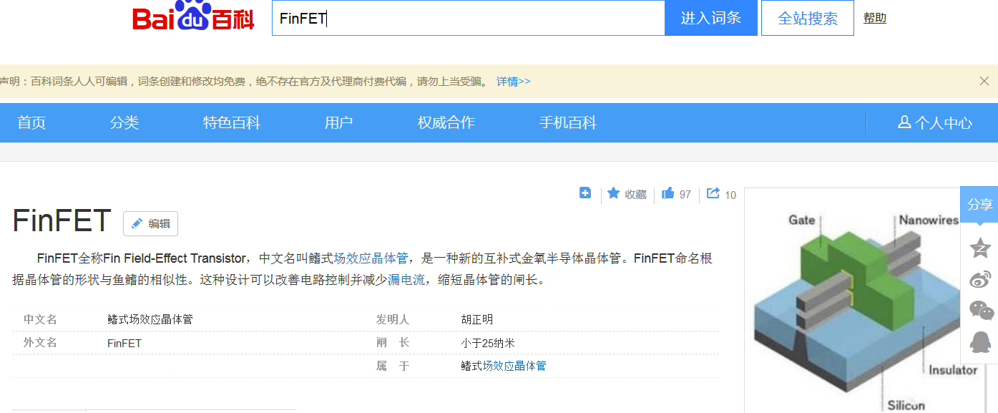Screen dimensions: 998x413
Task: Click the thumbs-up like icon
Action: point(668,193)
